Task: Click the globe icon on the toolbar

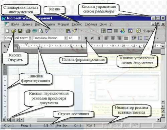Action: click(123, 31)
